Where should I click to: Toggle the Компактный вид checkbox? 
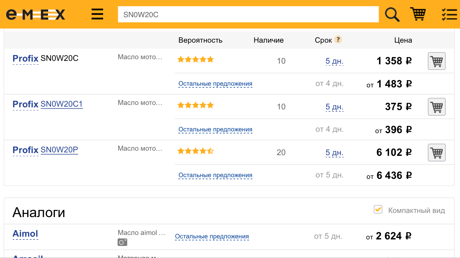(378, 209)
